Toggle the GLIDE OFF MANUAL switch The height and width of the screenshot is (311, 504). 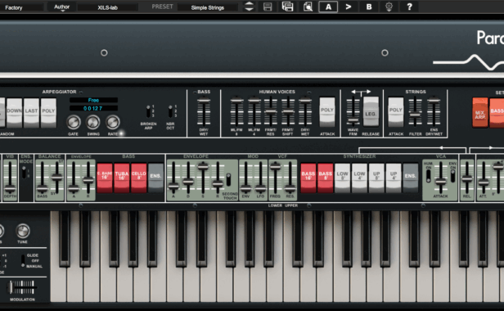point(23,261)
